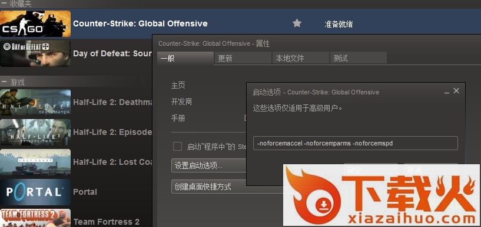Screen dimensions: 481x227
Task: Select Counter-Strike: Global Offensive title text
Action: coord(140,23)
